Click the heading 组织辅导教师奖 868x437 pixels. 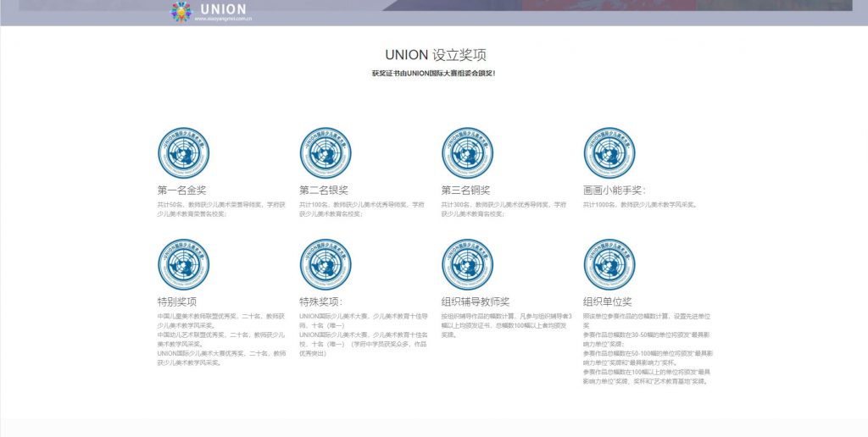tap(475, 302)
